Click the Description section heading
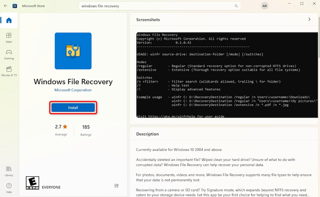The image size is (320, 197). tap(148, 134)
